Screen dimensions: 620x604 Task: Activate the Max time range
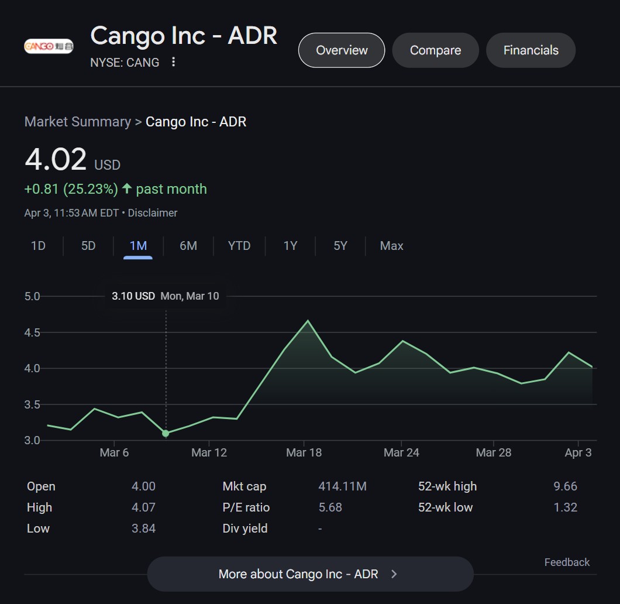(x=391, y=246)
